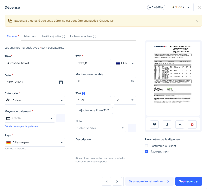Open the Catégorie dropdown showing Avion
Screen dimensions: 207x189
click(x=35, y=100)
